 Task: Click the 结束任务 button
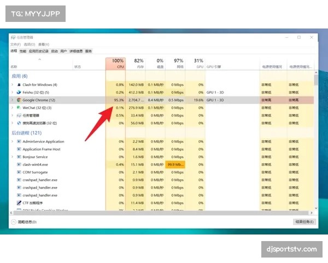point(304,222)
